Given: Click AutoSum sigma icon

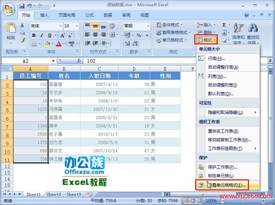Looking at the screenshot, I should [x=224, y=25].
